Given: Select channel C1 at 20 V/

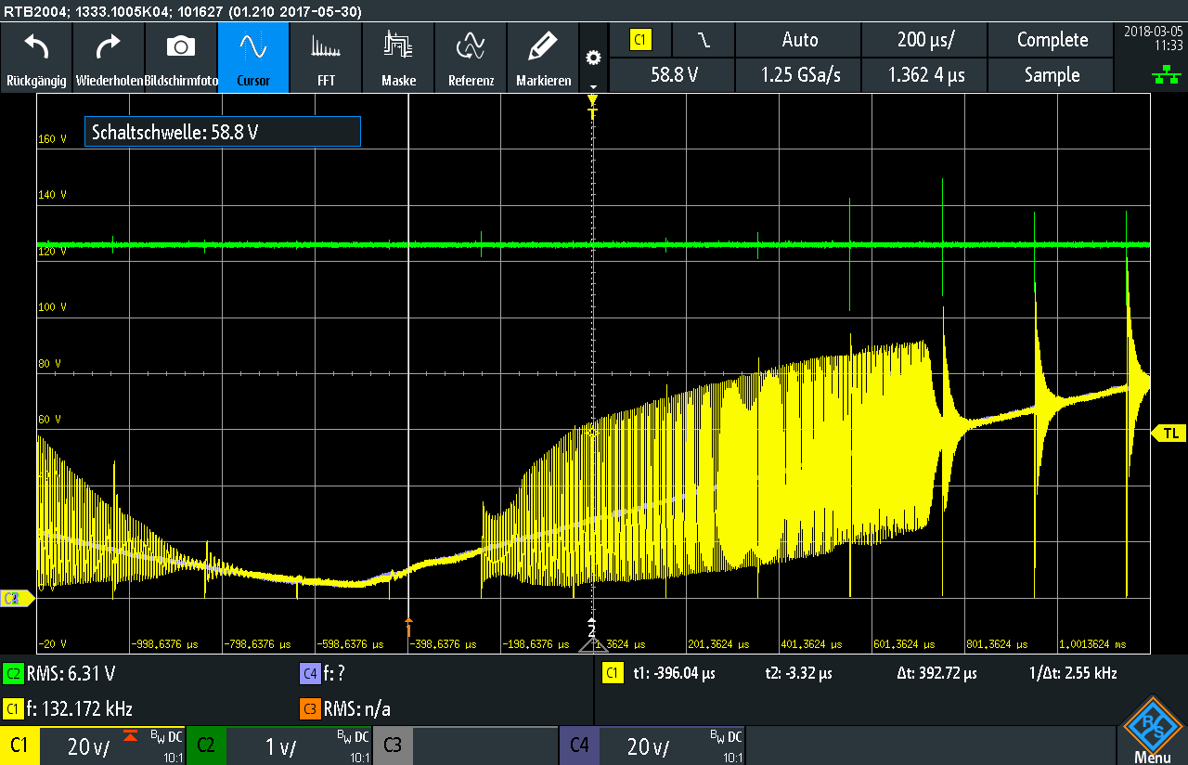Looking at the screenshot, I should click(x=93, y=746).
